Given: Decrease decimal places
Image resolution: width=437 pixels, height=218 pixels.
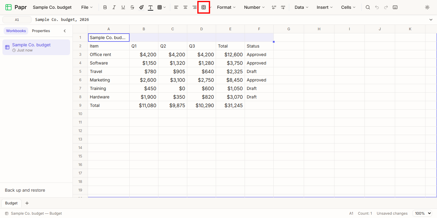Looking at the screenshot, I should point(274,7).
